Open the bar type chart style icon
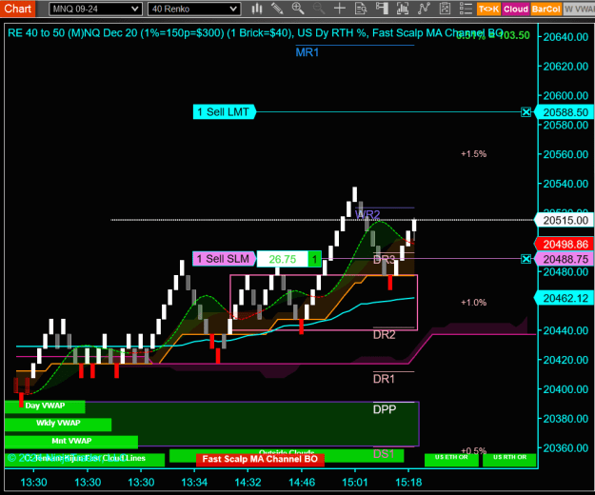Image resolution: width=595 pixels, height=495 pixels. (257, 9)
